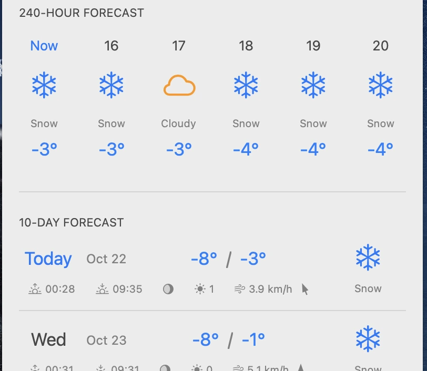Screen dimensions: 427x371
Task: Click the sunrise icon showing 00:28
Action: [x=35, y=288]
